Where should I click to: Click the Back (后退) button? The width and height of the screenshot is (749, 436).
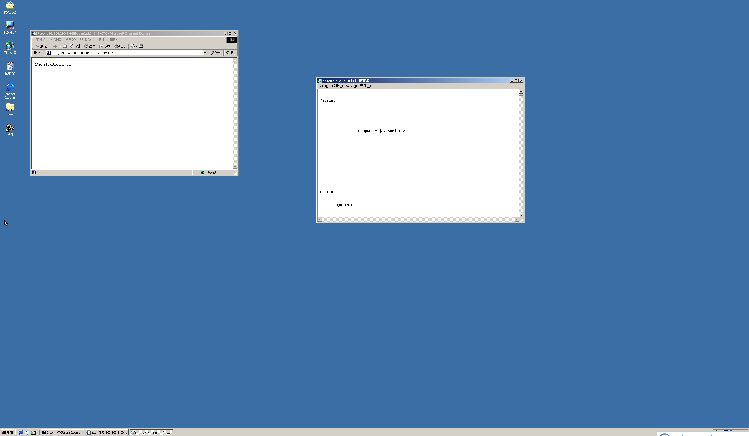[x=41, y=46]
